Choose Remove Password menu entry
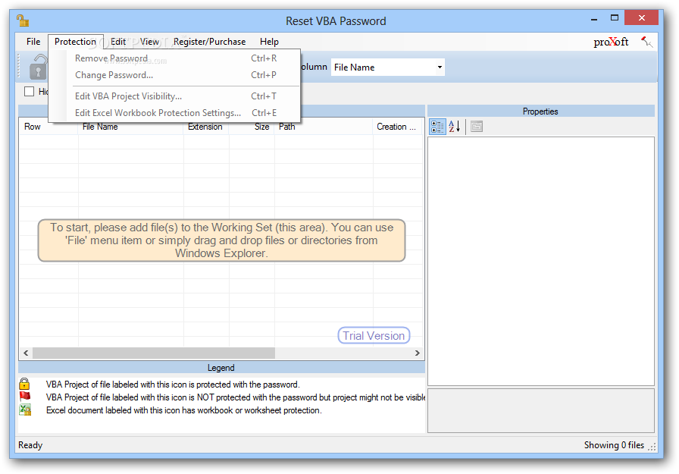Screen dimensions: 679x474 point(174,58)
